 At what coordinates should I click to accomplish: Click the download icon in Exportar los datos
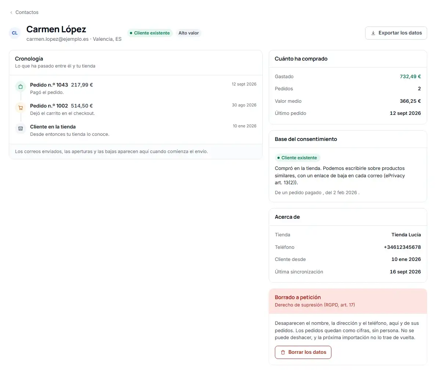[373, 33]
